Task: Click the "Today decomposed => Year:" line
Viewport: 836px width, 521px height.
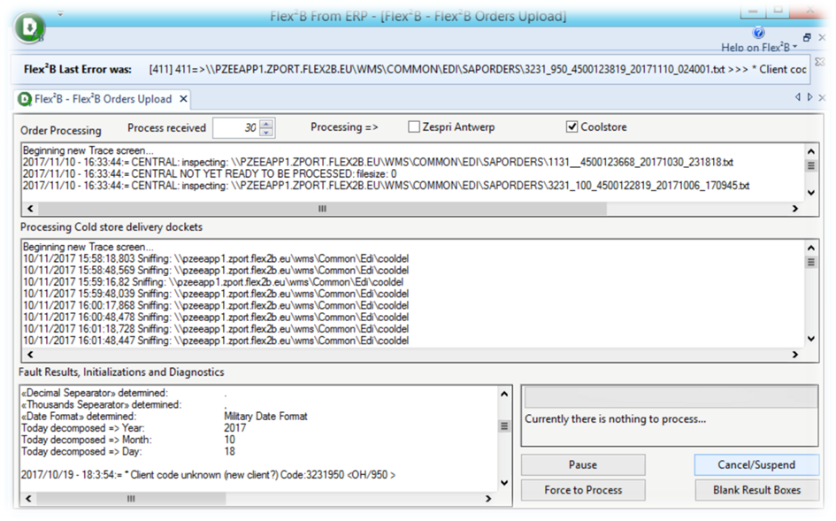Action: pyautogui.click(x=82, y=428)
